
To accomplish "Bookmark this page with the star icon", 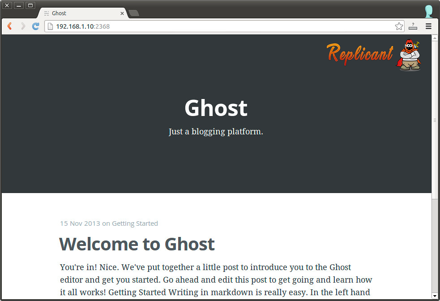I will pos(399,26).
